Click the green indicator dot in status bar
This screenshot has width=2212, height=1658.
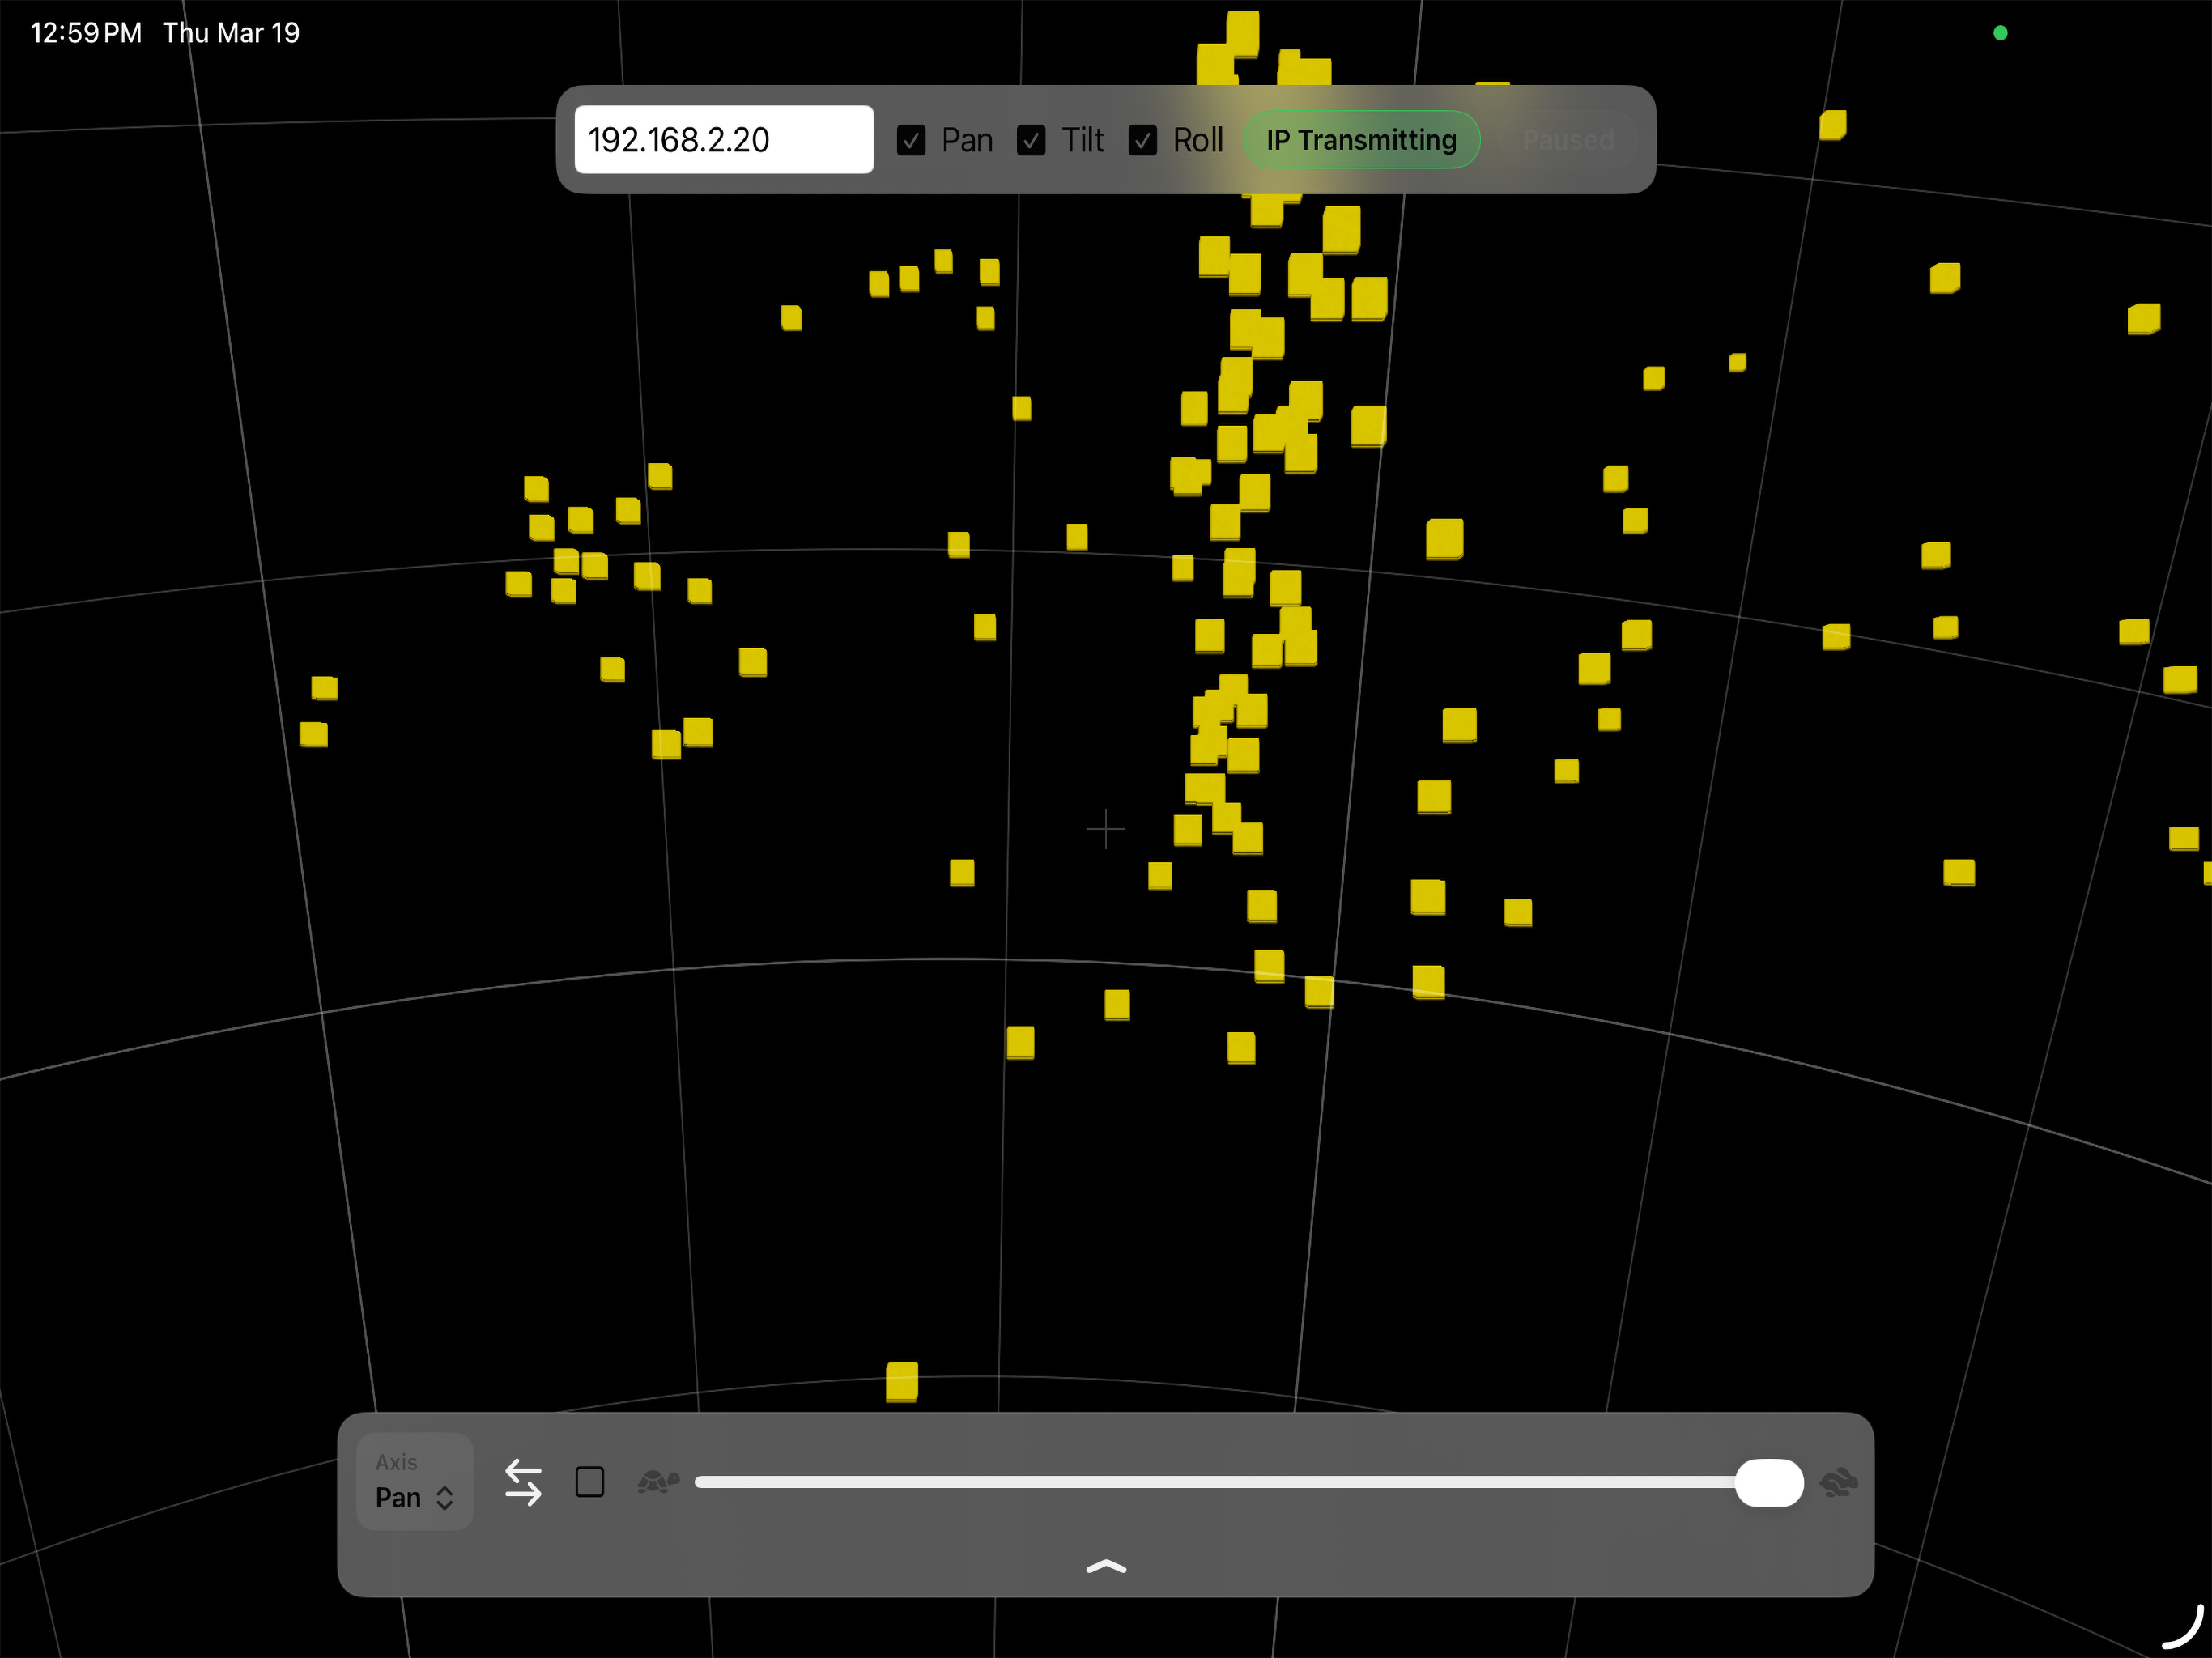[2000, 33]
